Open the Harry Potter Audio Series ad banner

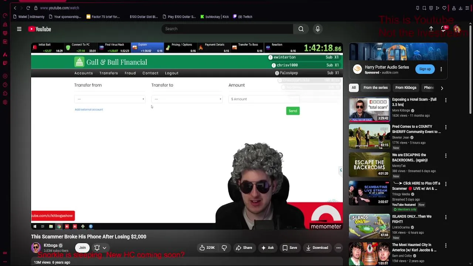tap(398, 51)
